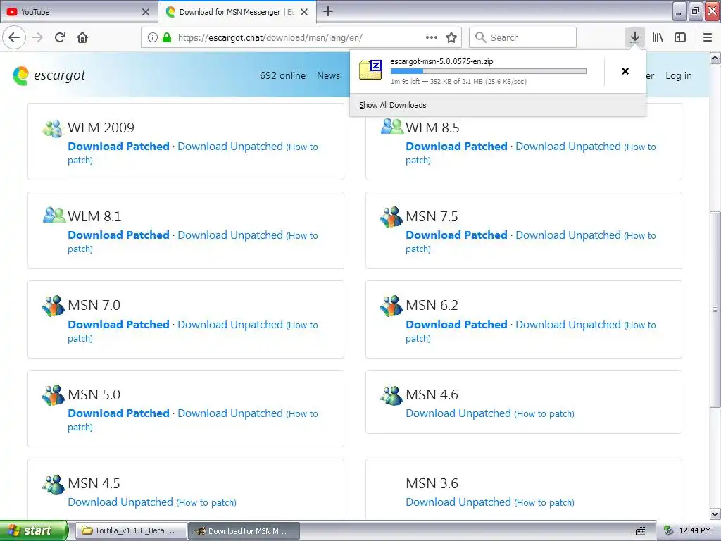Screen dimensions: 721x541
Task: Click the WLM 8.1 messenger icon
Action: click(x=54, y=215)
